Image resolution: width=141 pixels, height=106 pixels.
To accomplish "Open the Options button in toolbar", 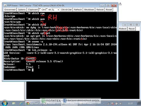I will (x=22, y=10).
